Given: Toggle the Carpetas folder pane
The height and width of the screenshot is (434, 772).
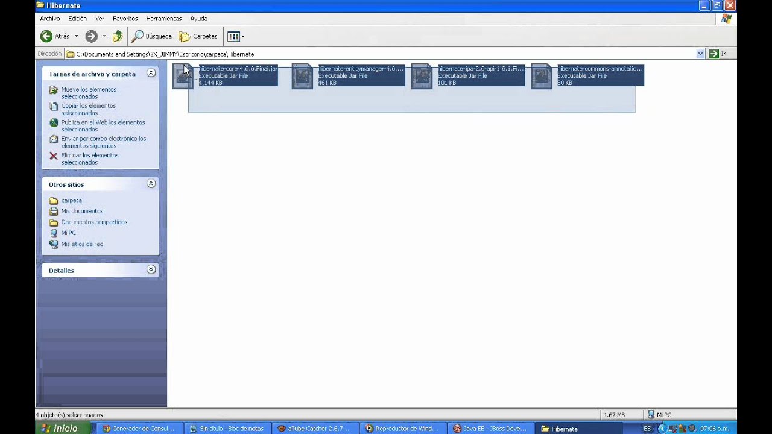Looking at the screenshot, I should pos(198,36).
